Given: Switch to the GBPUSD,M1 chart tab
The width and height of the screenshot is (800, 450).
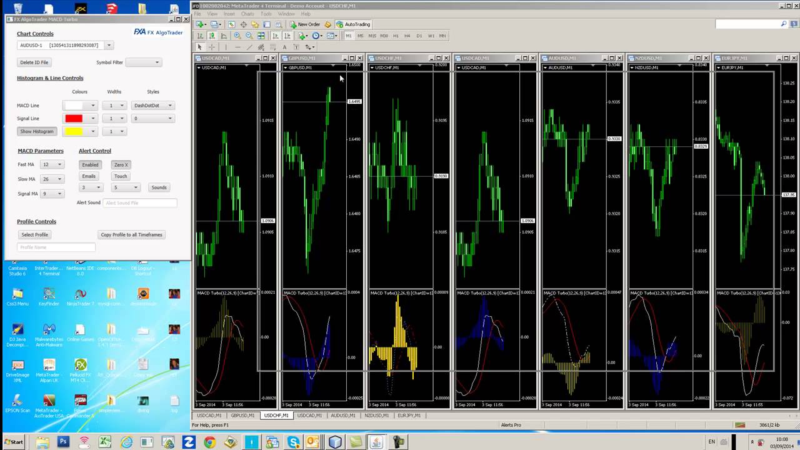Looking at the screenshot, I should pos(242,415).
